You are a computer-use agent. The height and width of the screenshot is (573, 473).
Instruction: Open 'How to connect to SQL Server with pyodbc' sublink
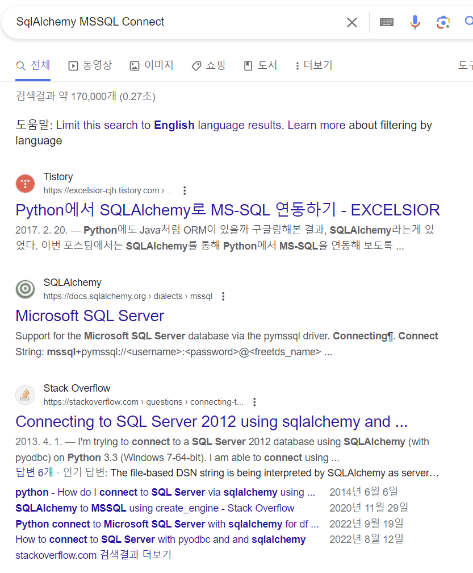[x=161, y=539]
